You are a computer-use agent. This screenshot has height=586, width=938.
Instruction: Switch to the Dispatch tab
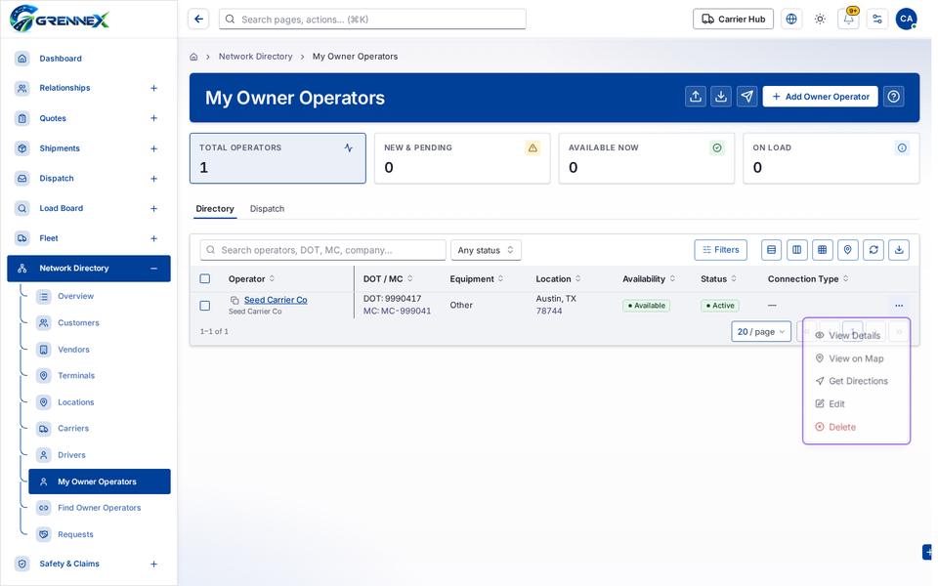click(x=267, y=209)
